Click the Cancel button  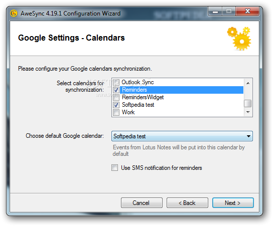[x=142, y=203]
